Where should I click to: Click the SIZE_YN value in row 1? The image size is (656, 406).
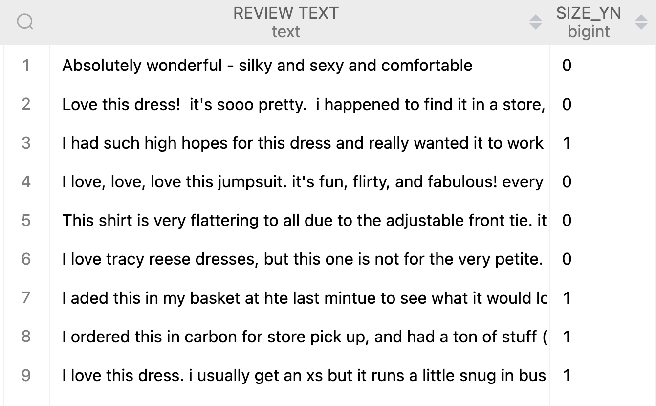[567, 65]
